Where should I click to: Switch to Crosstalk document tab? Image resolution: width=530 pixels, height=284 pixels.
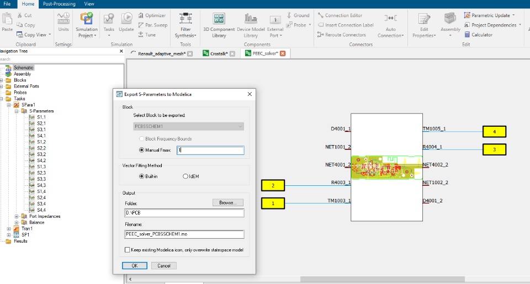(219, 53)
